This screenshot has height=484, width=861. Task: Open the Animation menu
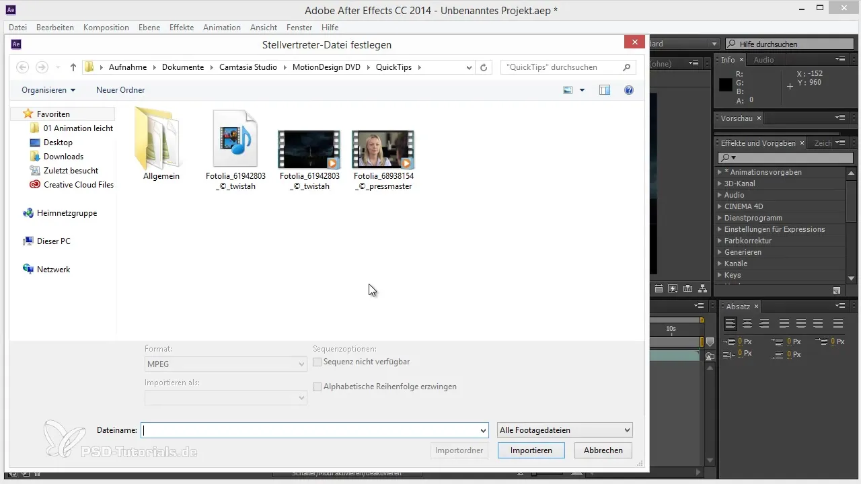coord(221,28)
